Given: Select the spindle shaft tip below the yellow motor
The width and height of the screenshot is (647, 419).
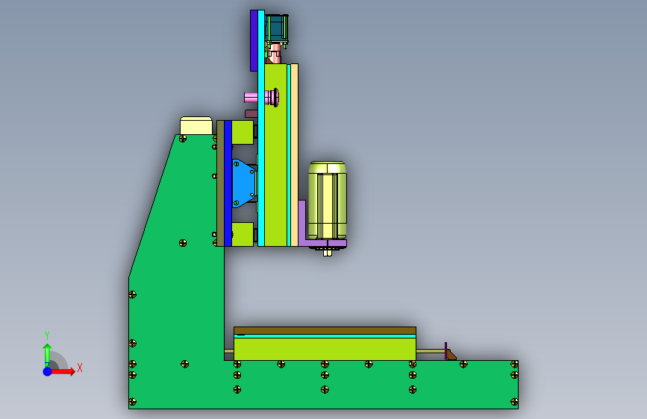Looking at the screenshot, I should [x=328, y=251].
